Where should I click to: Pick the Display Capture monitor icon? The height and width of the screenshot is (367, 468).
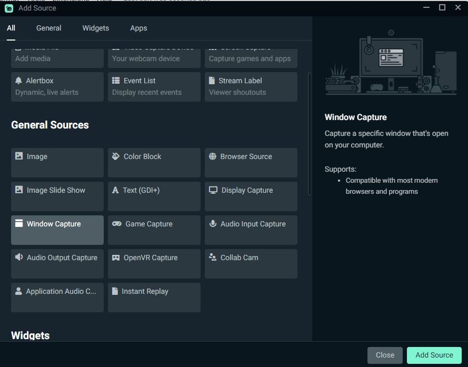[213, 190]
